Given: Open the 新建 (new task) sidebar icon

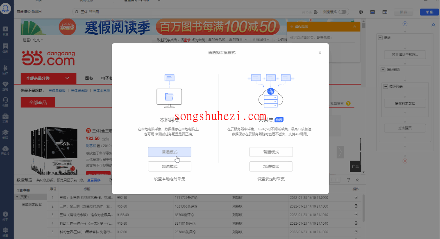Looking at the screenshot, I should pos(5,30).
